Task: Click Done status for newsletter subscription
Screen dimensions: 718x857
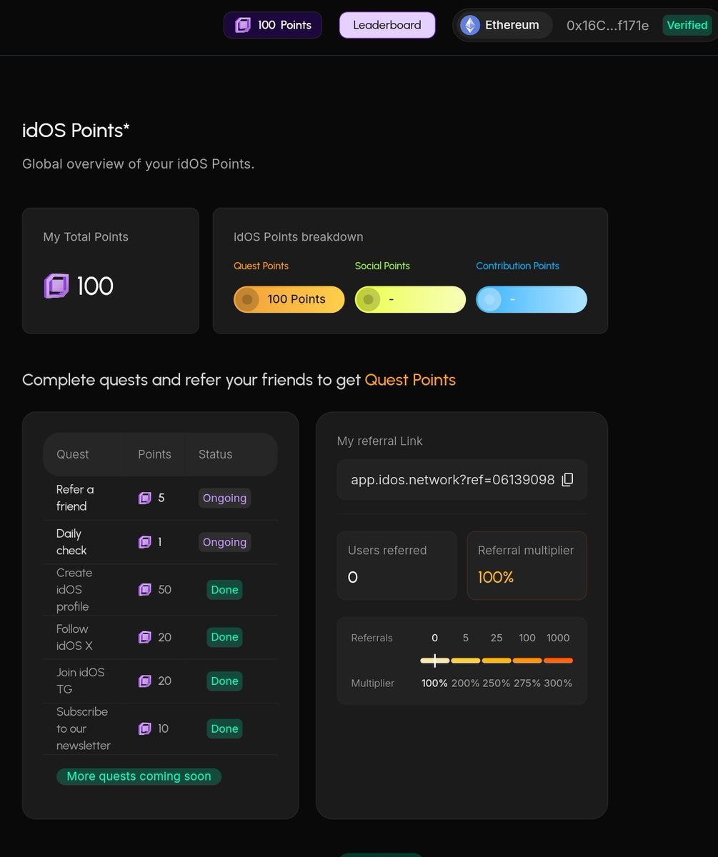Action: click(224, 728)
